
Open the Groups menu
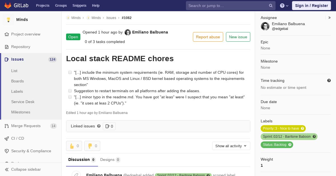point(61,6)
